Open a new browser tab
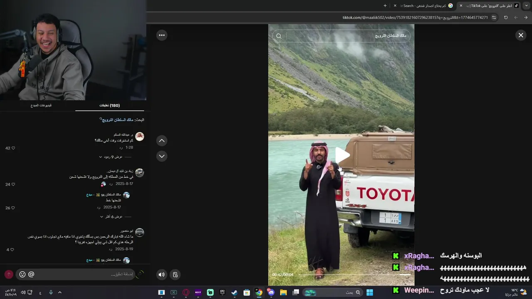This screenshot has width=532, height=299. pyautogui.click(x=385, y=6)
